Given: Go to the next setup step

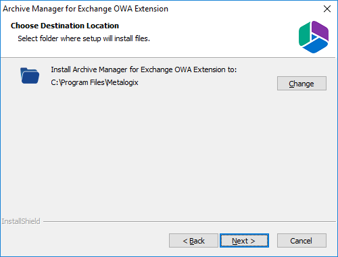Looking at the screenshot, I should (244, 241).
